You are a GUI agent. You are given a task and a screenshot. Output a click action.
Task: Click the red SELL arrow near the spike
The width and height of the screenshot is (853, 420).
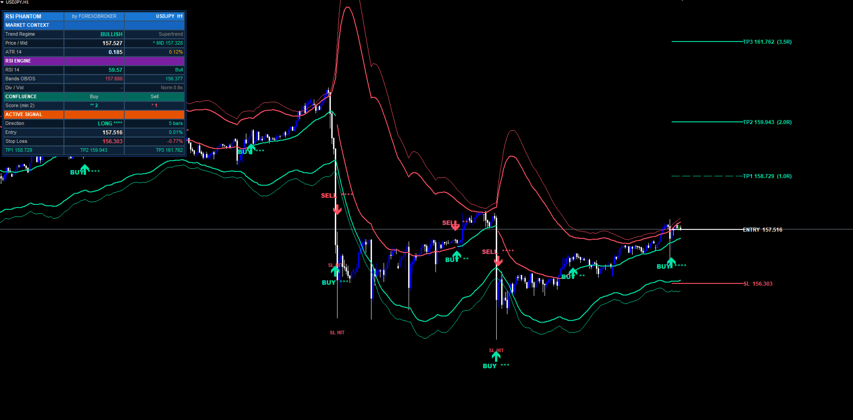point(337,209)
